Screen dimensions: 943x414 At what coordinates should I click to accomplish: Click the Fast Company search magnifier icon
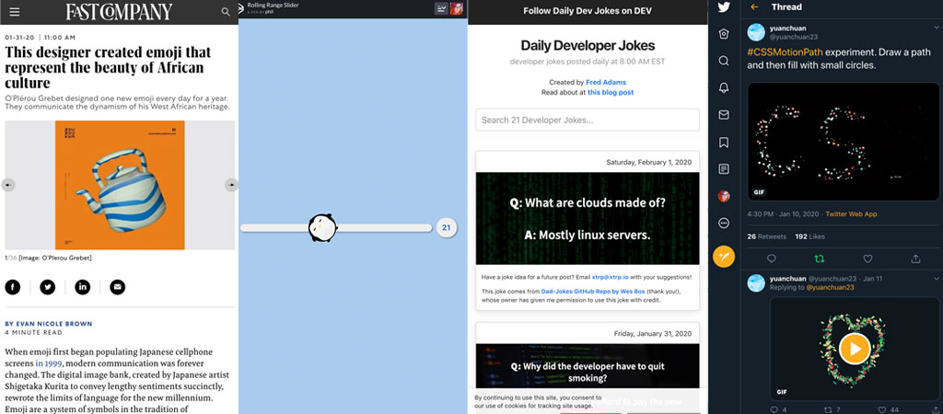[x=226, y=12]
